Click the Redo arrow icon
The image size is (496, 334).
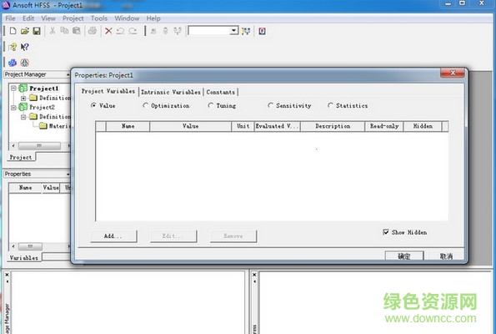133,31
